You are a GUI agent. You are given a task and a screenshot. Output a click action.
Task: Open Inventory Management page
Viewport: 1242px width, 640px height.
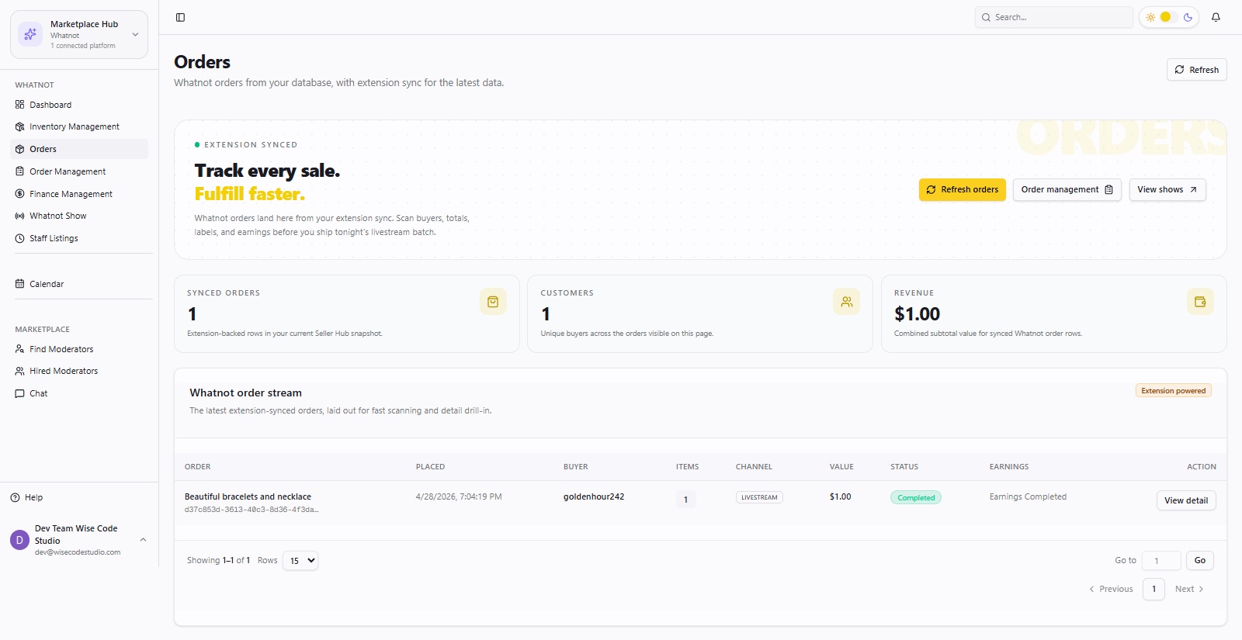[x=79, y=126]
